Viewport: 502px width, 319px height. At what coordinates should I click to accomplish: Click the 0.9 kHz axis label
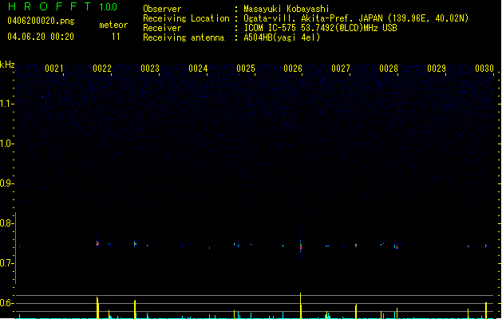[x=7, y=183]
